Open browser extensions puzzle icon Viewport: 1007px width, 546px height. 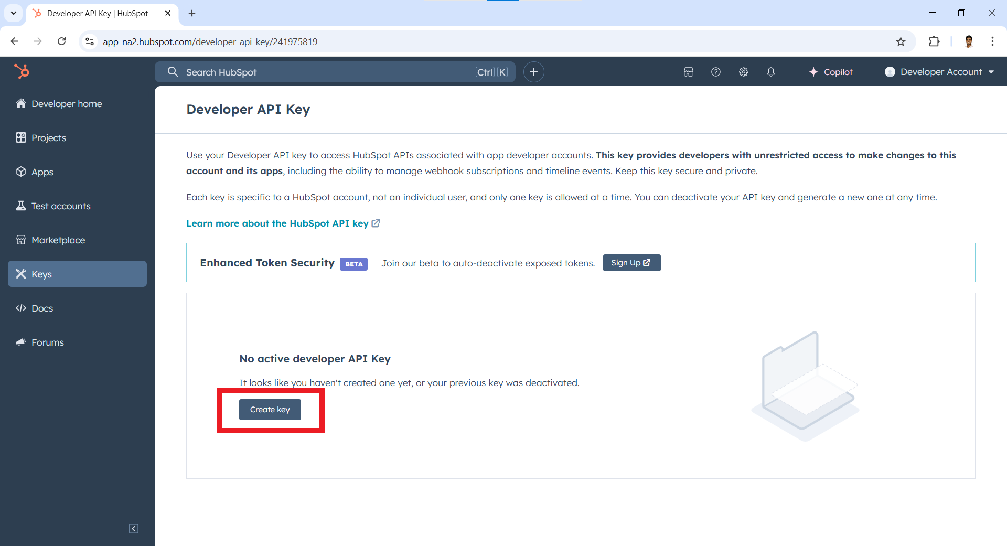tap(934, 41)
